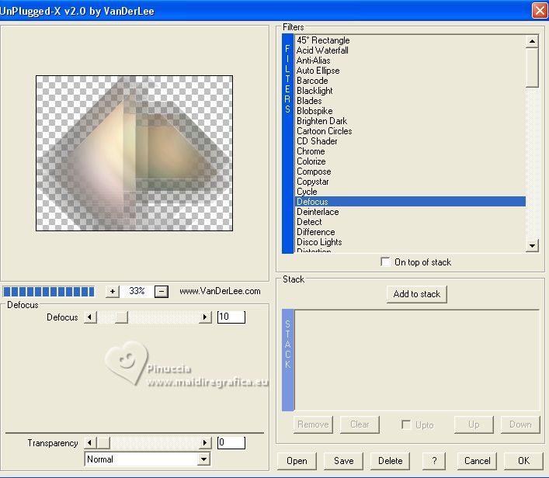Viewport: 549px width, 478px height.
Task: Click Defocus slider left arrow
Action: pos(90,317)
